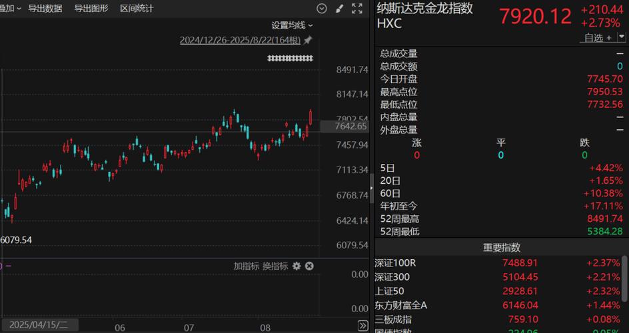Click 重要指数 section header
Screen dimensions: 629x333
tap(502, 247)
